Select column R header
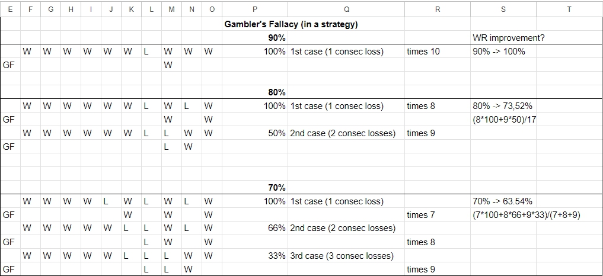 click(437, 9)
